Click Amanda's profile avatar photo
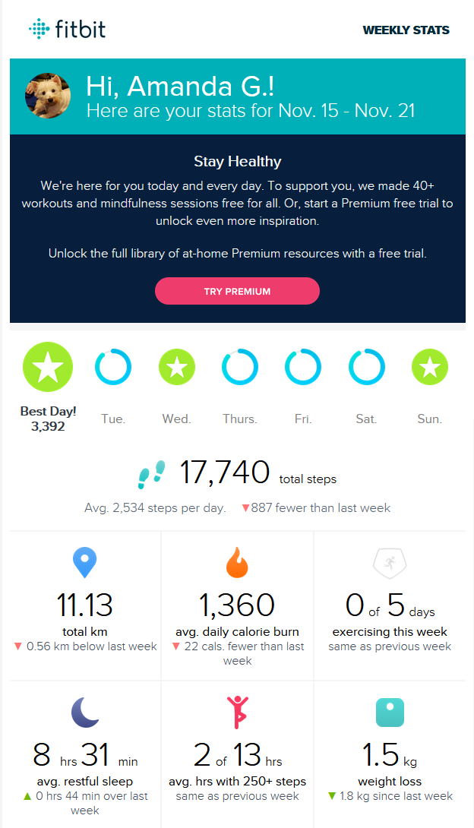474x828 pixels. pyautogui.click(x=48, y=96)
